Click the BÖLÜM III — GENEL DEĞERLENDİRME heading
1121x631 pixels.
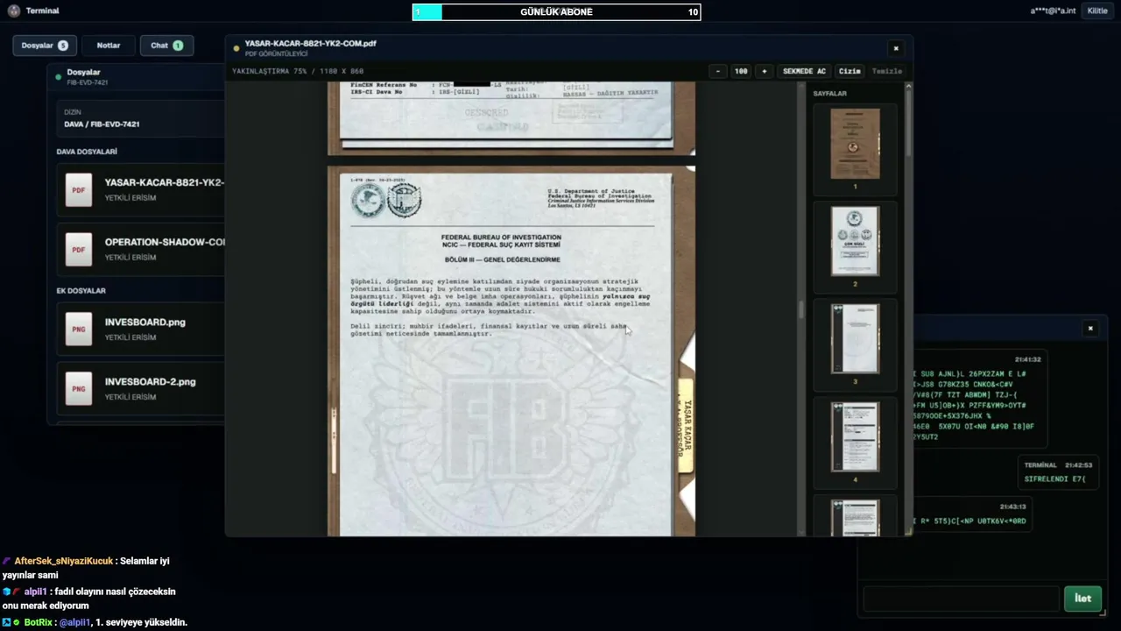click(502, 260)
